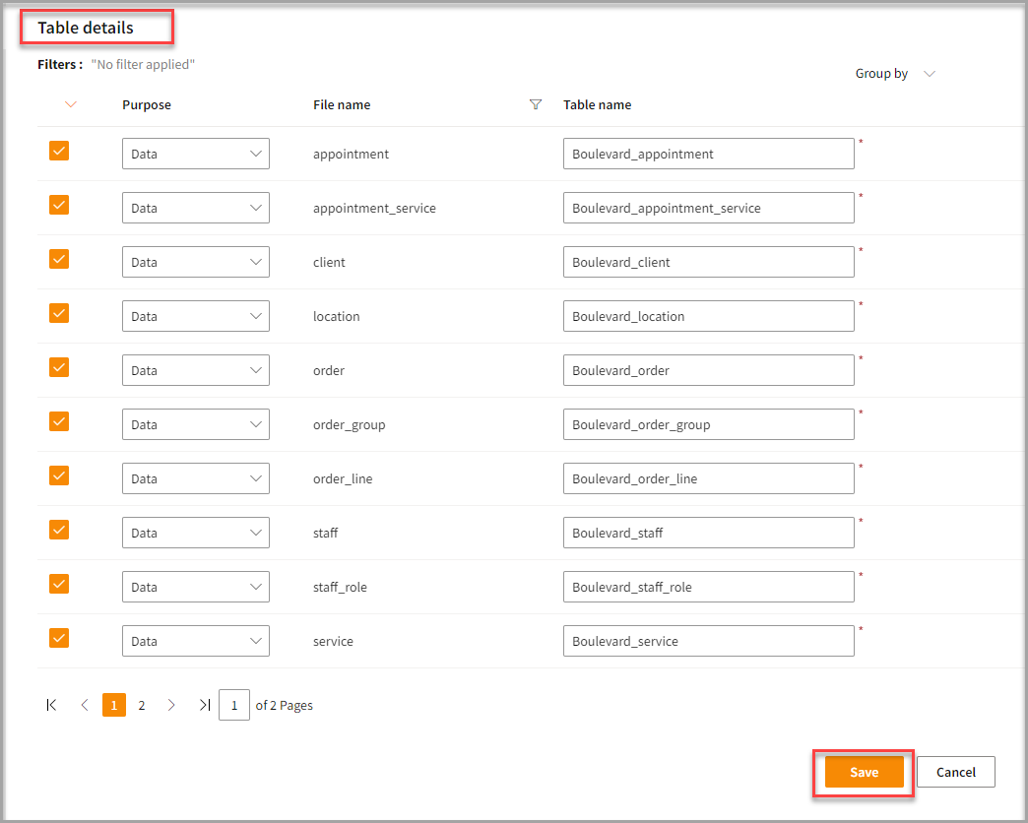Click the Boulevard_staff table name field

pos(708,533)
